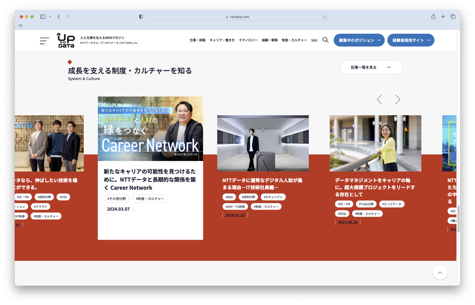Select the #クラウド tag
Viewport: 475px width, 305px height.
point(41,207)
